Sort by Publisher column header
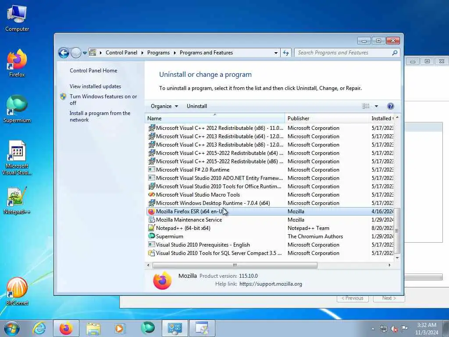Viewport: 449px width, 337px height. [327, 118]
